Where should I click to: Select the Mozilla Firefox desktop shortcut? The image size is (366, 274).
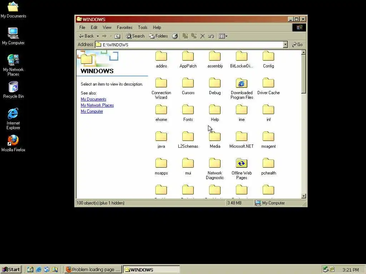[x=13, y=143]
